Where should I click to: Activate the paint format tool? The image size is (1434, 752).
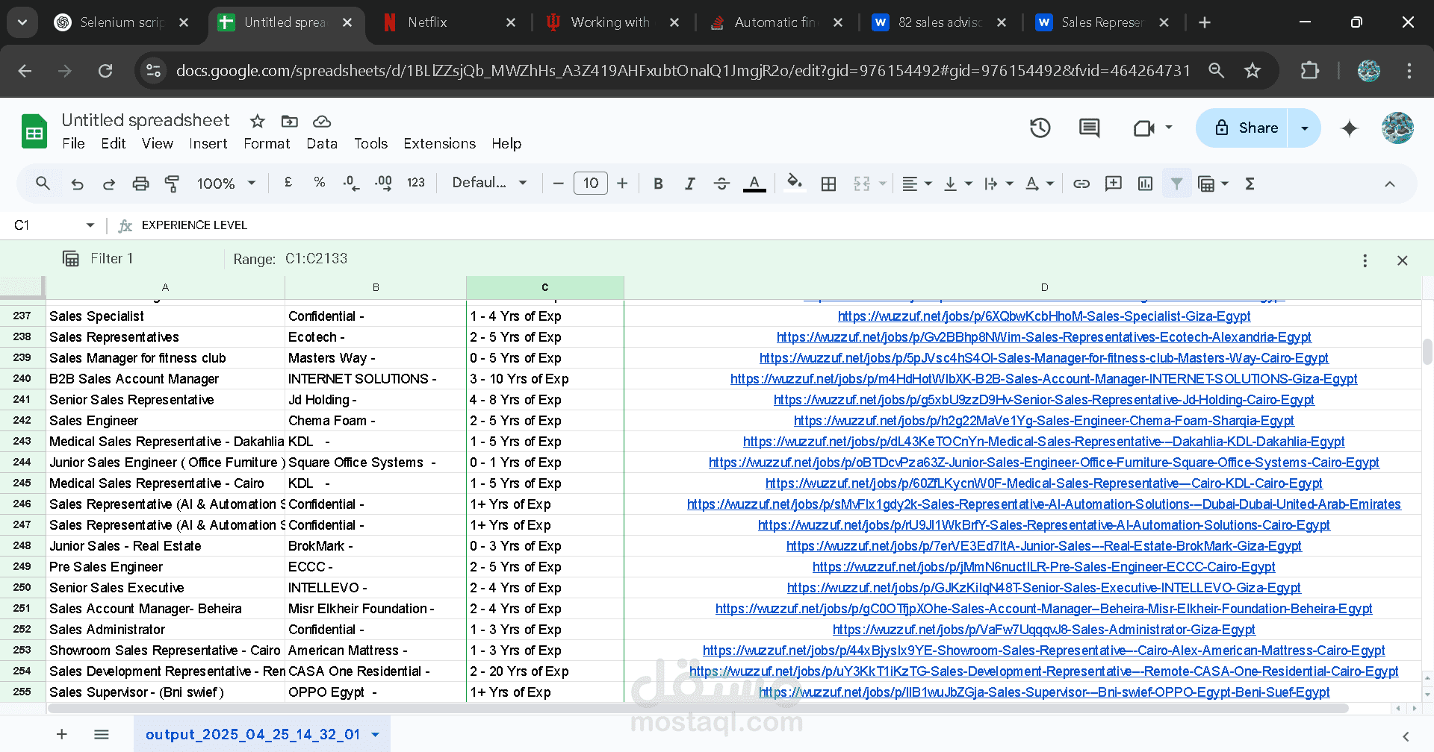[x=172, y=184]
